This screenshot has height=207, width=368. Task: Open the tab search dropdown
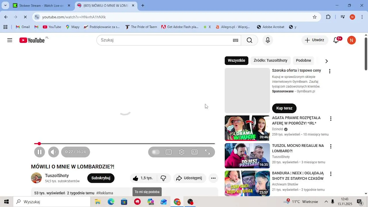(5, 5)
